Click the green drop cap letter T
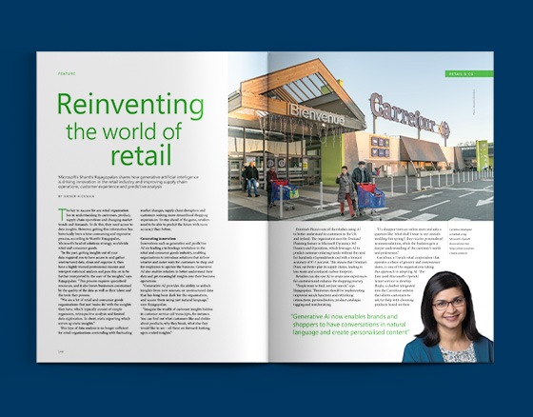The height and width of the screenshot is (417, 533). tap(62, 214)
